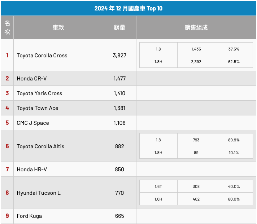257x224 pixels.
Task: Click the table title '2024 年 12 月國產車 Top 10'
Action: coord(128,8)
